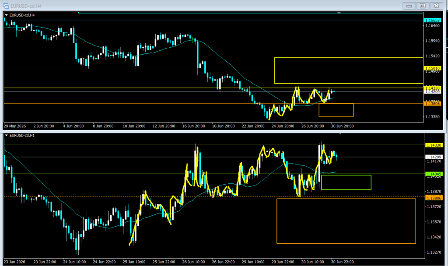Click the EURUSD-cd,H1 chart label text
Image resolution: width=448 pixels, height=266 pixels.
[x=22, y=136]
